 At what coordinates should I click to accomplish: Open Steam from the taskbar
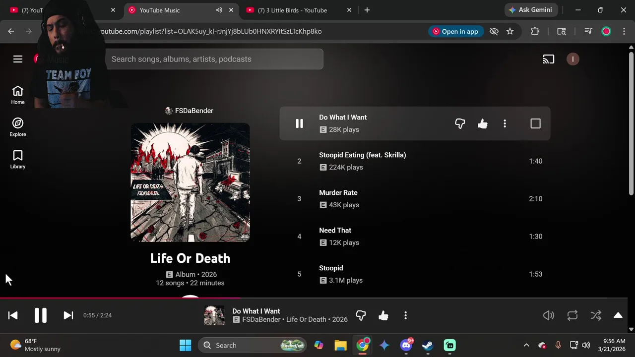(428, 345)
